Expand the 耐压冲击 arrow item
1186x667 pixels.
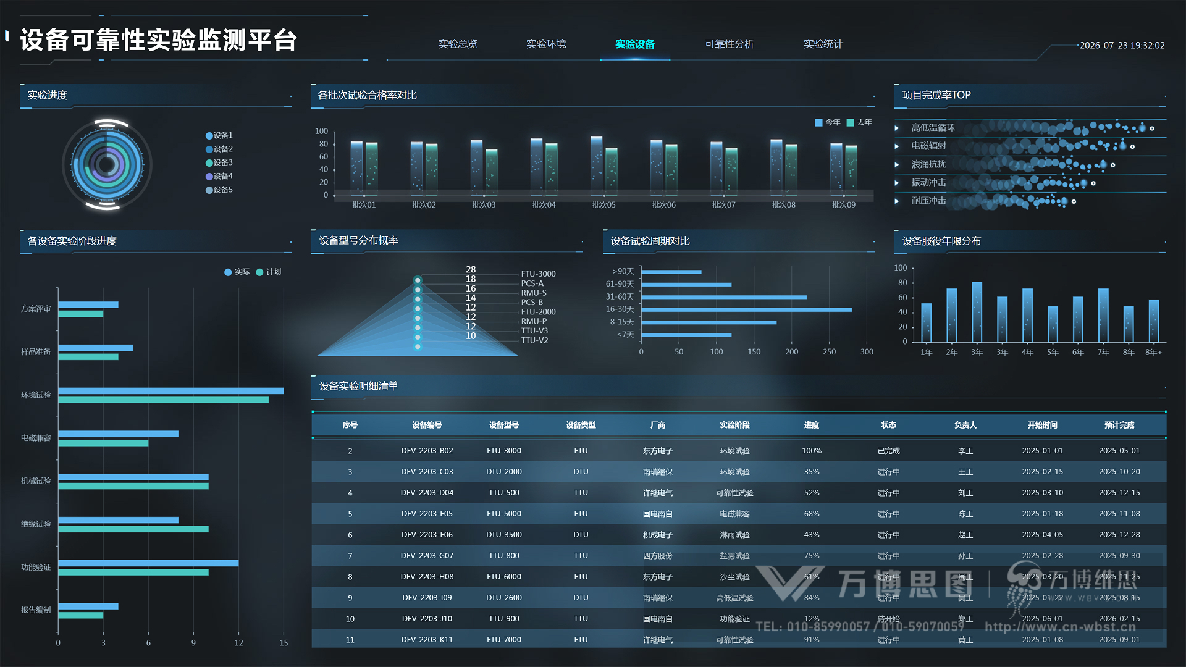point(897,201)
